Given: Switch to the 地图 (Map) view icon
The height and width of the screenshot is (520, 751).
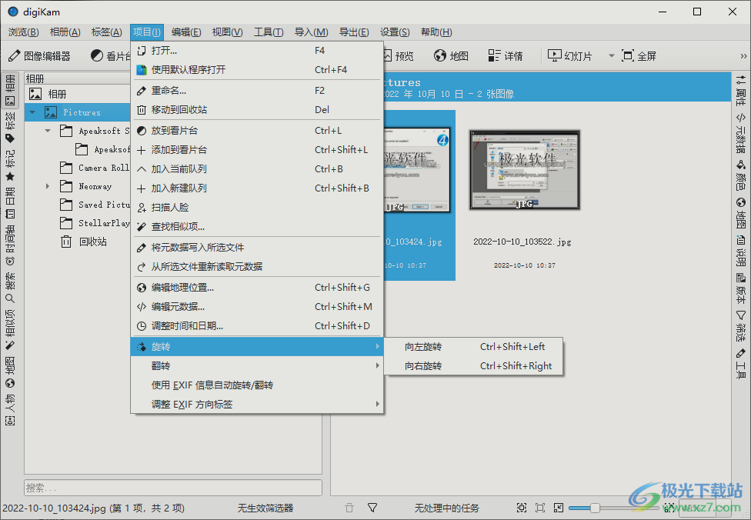Looking at the screenshot, I should point(451,55).
